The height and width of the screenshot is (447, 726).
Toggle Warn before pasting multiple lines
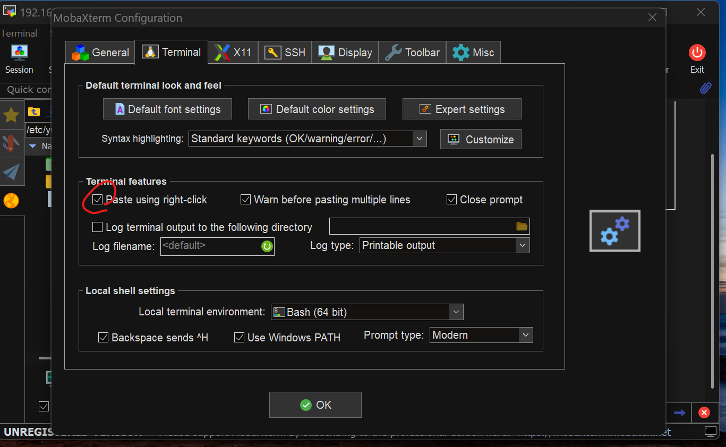[x=245, y=200]
